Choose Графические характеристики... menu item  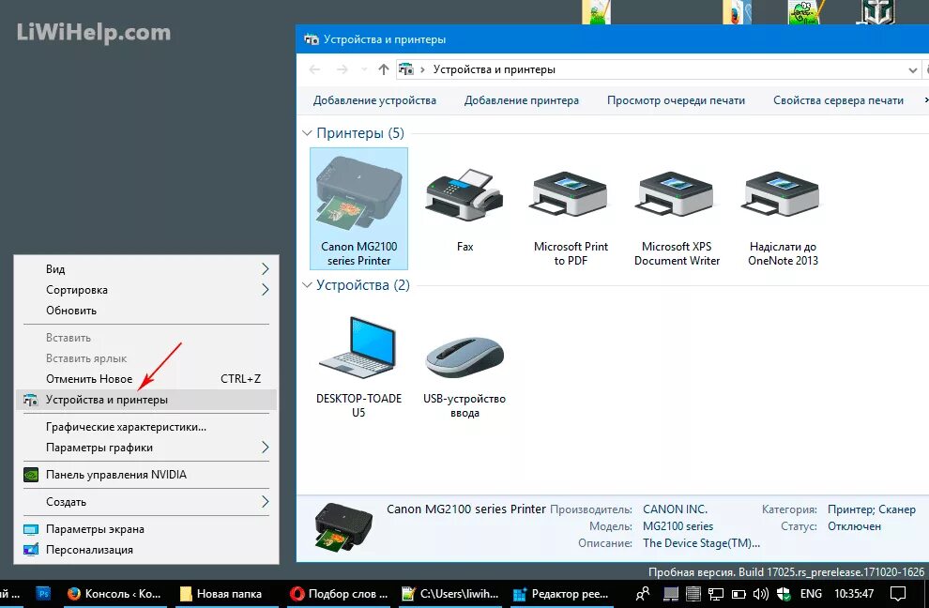(146, 427)
